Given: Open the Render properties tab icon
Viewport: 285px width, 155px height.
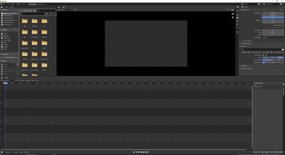Looking at the screenshot, I should (237, 11).
